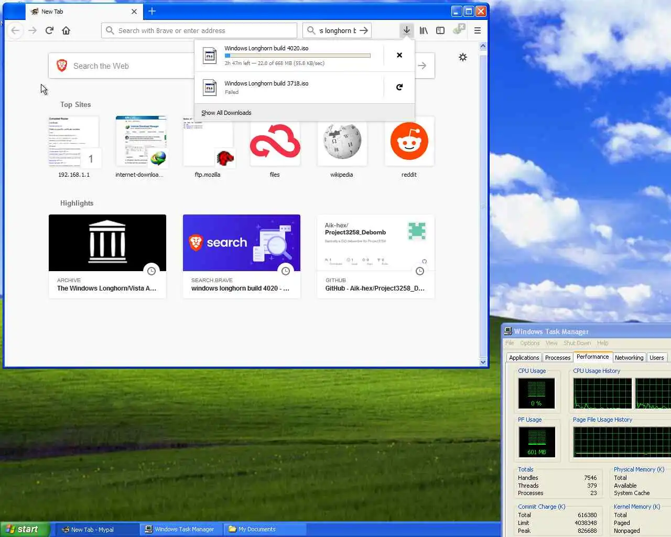Switch to Processes tab in Task Manager
The image size is (671, 537).
click(558, 358)
